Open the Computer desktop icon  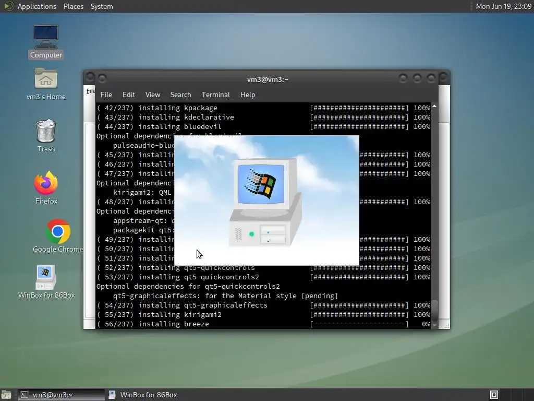pyautogui.click(x=46, y=42)
